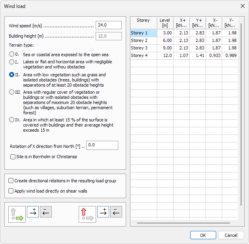249x244 pixels.
Task: Click the red Y-direction wind arrow icon
Action: 87,214
